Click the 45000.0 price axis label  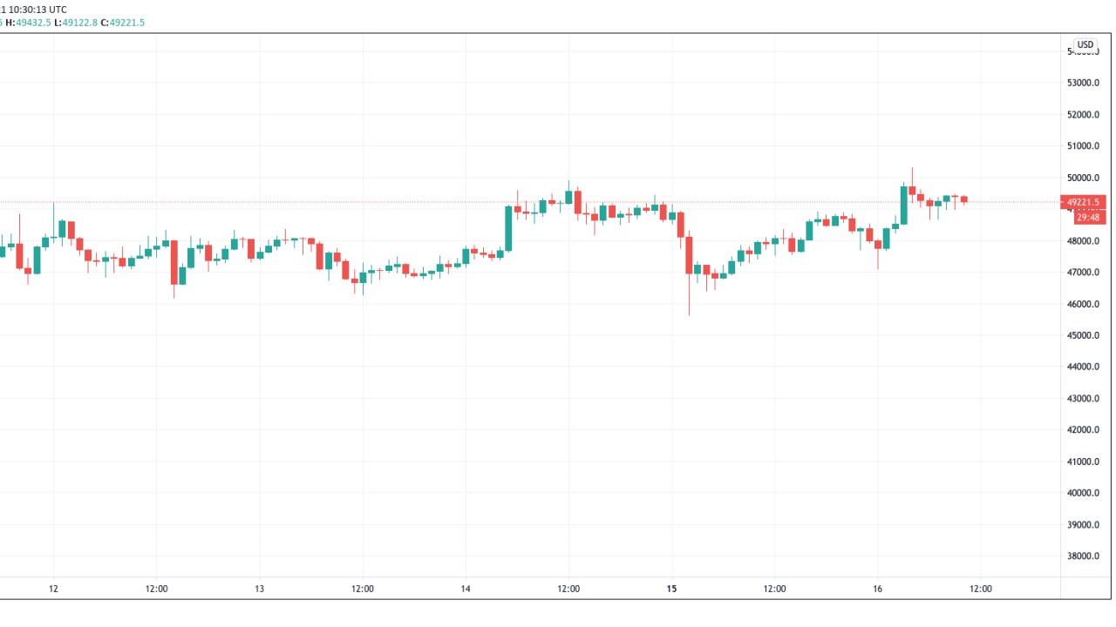pos(1083,335)
